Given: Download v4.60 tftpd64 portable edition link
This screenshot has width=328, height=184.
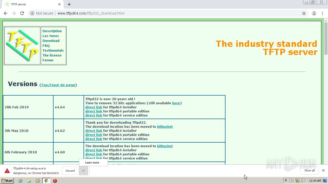Looking at the screenshot, I should (x=94, y=154).
